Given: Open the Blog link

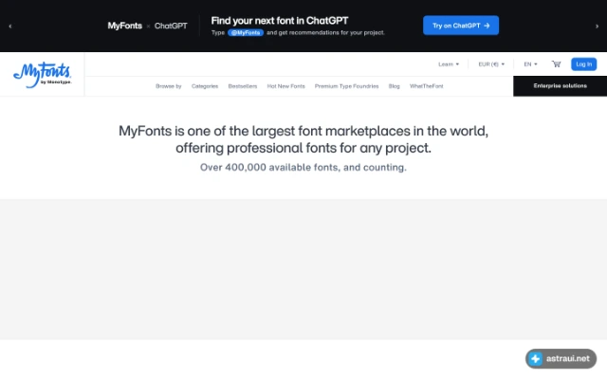Looking at the screenshot, I should click(395, 86).
